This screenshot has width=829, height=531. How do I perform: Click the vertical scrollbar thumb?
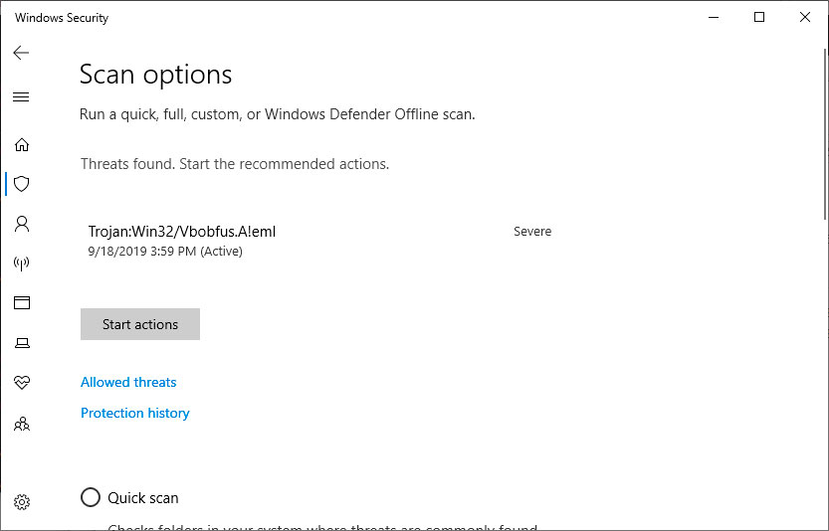823,129
